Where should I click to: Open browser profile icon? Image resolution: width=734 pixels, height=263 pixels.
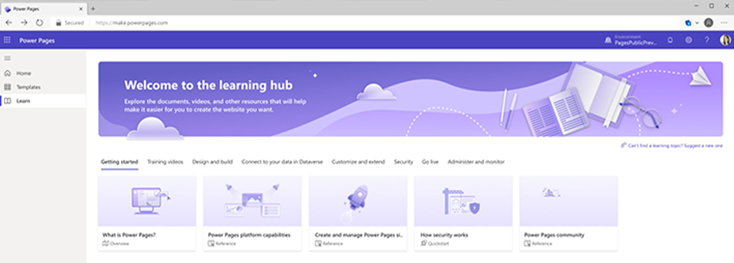pos(709,23)
